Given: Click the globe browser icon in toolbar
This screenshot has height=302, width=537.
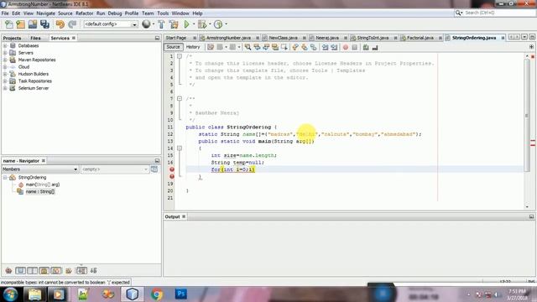Looking at the screenshot, I should point(146,24).
